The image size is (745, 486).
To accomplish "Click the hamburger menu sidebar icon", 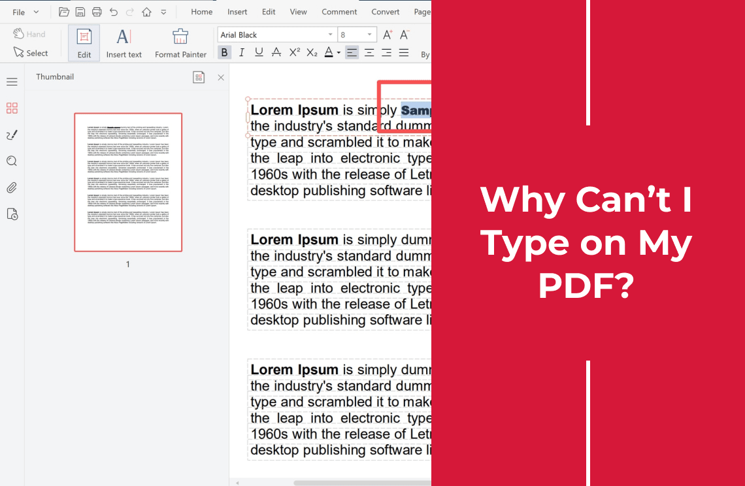I will tap(12, 82).
